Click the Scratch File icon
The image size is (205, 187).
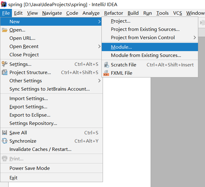point(106,65)
